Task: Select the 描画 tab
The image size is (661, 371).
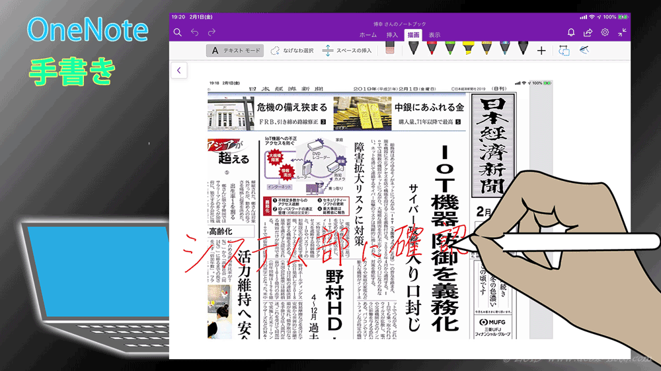Action: pyautogui.click(x=413, y=35)
